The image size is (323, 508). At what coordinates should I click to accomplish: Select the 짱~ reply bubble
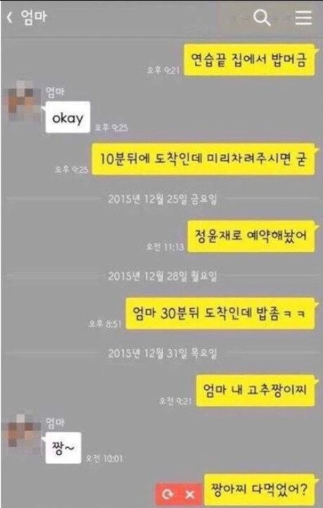point(63,448)
